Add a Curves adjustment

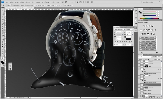[x=149, y=26]
